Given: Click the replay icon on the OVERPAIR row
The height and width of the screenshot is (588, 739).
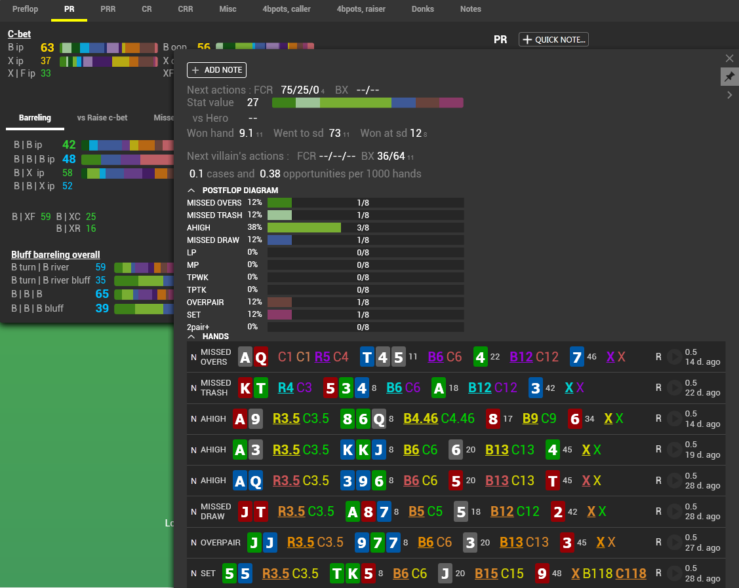Looking at the screenshot, I should [x=675, y=542].
